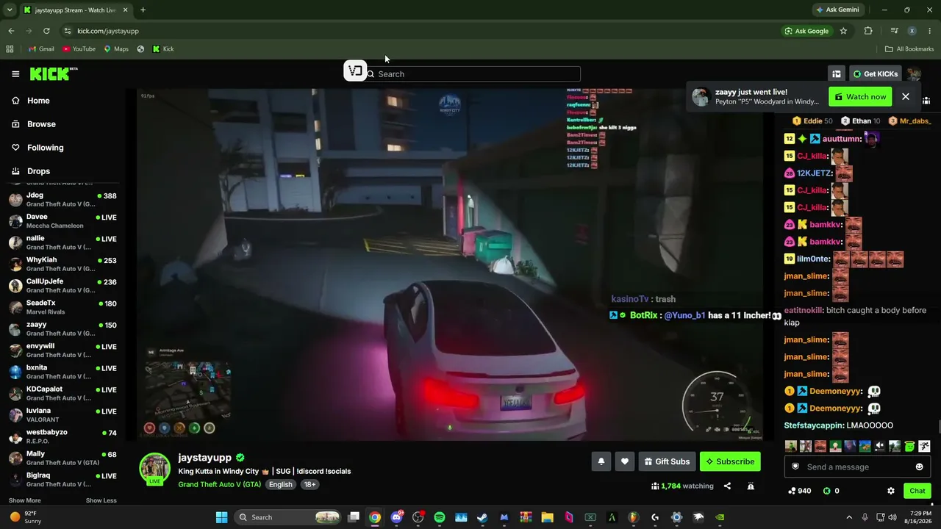
Task: Click the English language tag
Action: point(280,485)
